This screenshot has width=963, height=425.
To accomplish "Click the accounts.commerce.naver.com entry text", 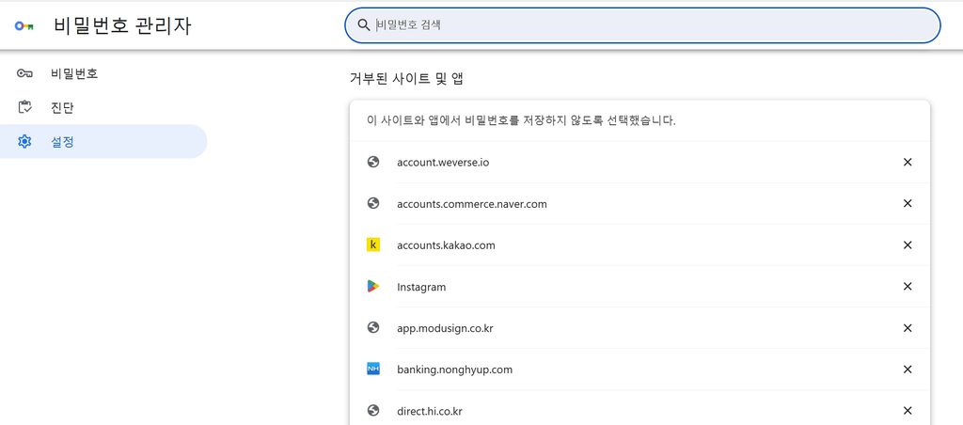I will click(x=472, y=203).
